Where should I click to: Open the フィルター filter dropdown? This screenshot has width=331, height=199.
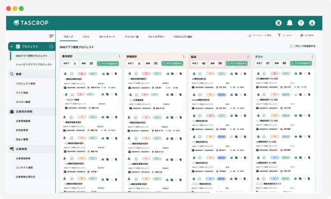click(x=285, y=35)
